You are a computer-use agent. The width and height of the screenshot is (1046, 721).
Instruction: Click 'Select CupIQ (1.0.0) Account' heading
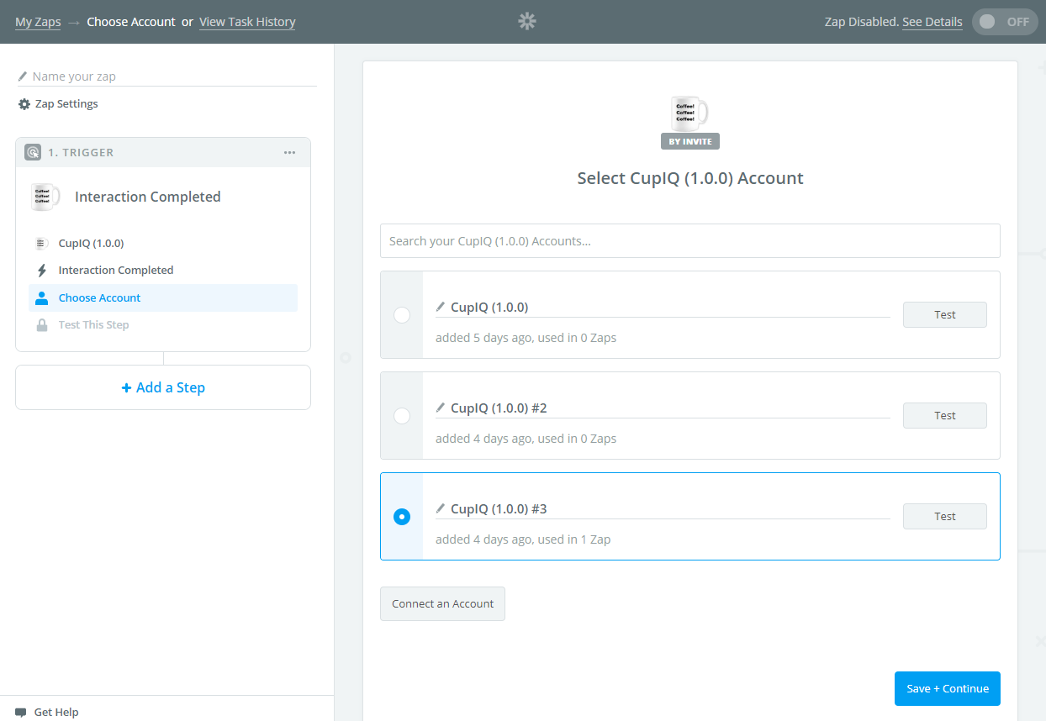(x=690, y=178)
